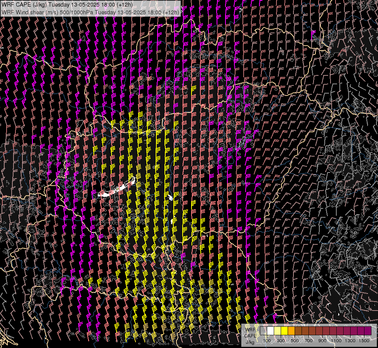
Task: Select the brown swatch right of orange
Action: tap(298, 331)
